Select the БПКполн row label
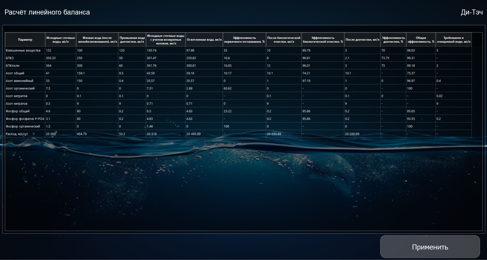 click(x=13, y=66)
